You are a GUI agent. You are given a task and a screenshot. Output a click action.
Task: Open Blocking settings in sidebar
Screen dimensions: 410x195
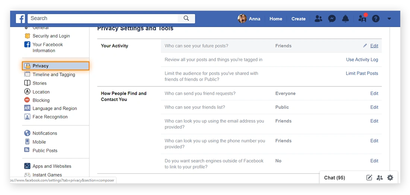[x=41, y=100]
